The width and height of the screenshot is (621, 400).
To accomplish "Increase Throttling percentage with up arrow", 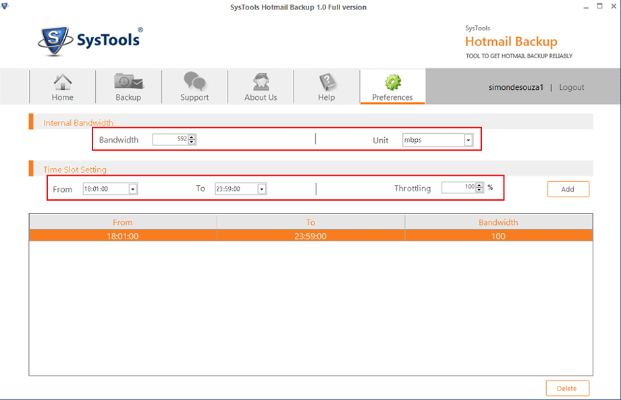I will pos(480,184).
